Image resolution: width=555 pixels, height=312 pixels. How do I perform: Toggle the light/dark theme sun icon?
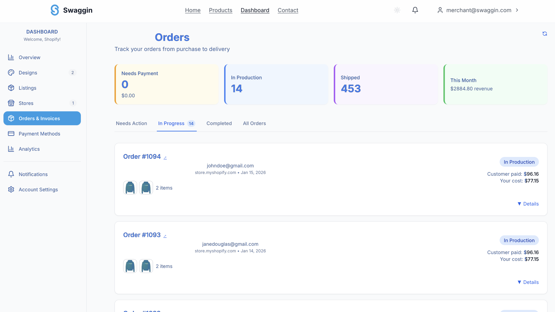pos(397,10)
